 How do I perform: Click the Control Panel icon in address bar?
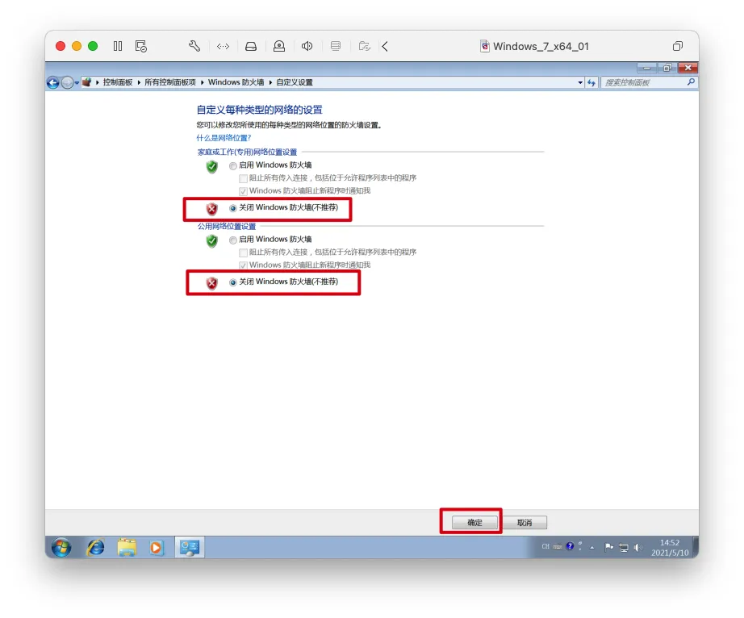click(87, 82)
